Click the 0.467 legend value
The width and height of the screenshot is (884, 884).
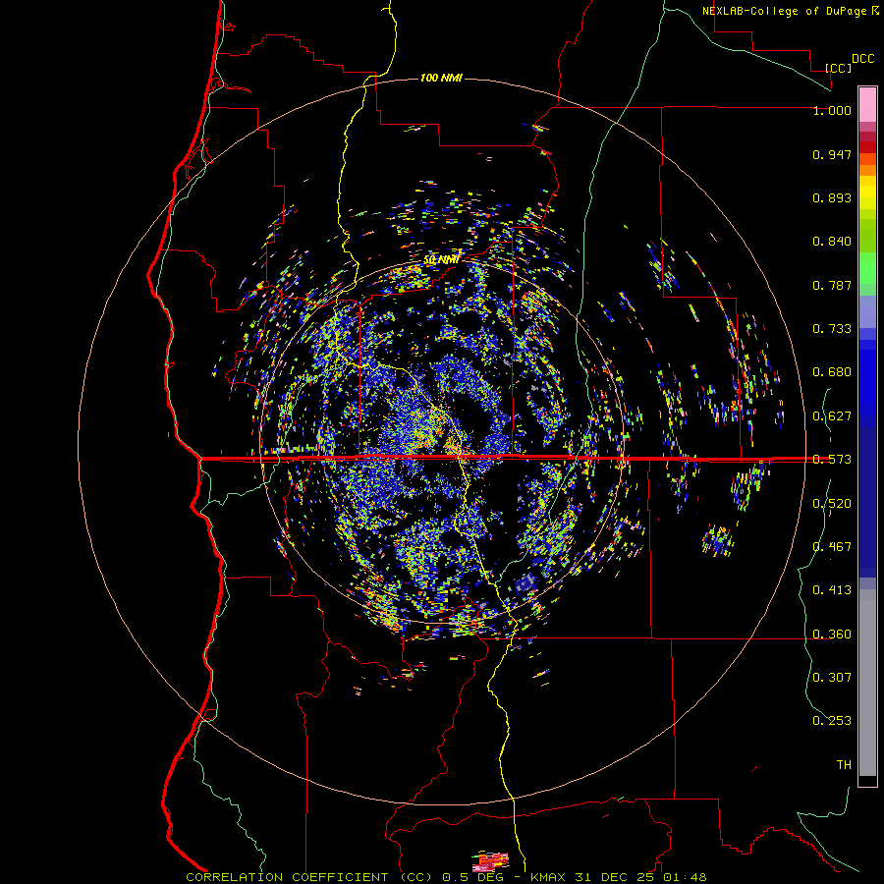point(832,547)
